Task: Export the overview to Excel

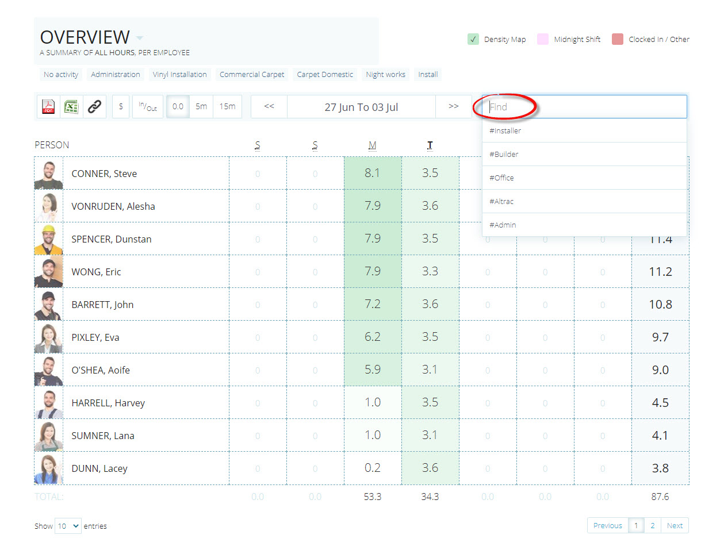Action: coord(71,107)
